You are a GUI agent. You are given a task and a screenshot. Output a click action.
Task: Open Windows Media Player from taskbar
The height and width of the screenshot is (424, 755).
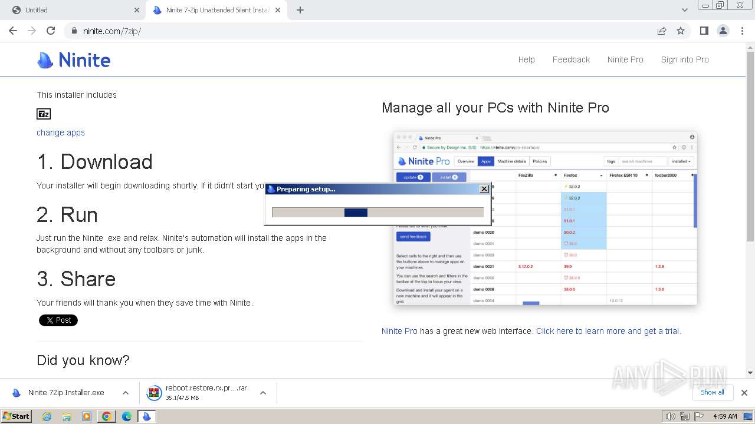pyautogui.click(x=87, y=416)
